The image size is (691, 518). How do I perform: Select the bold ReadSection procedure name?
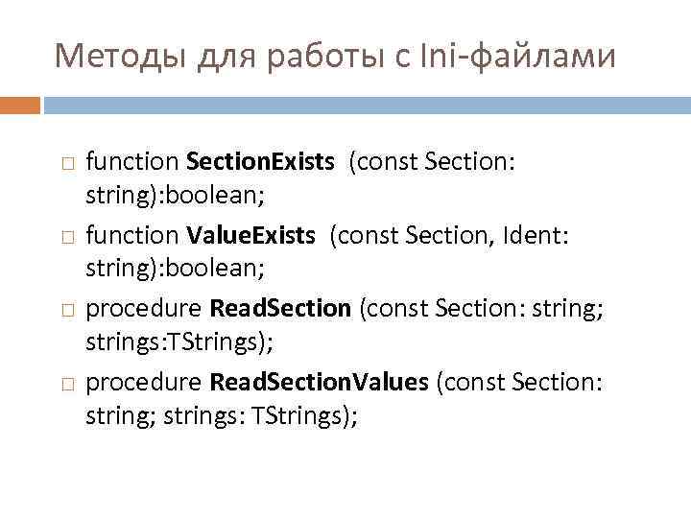(280, 309)
